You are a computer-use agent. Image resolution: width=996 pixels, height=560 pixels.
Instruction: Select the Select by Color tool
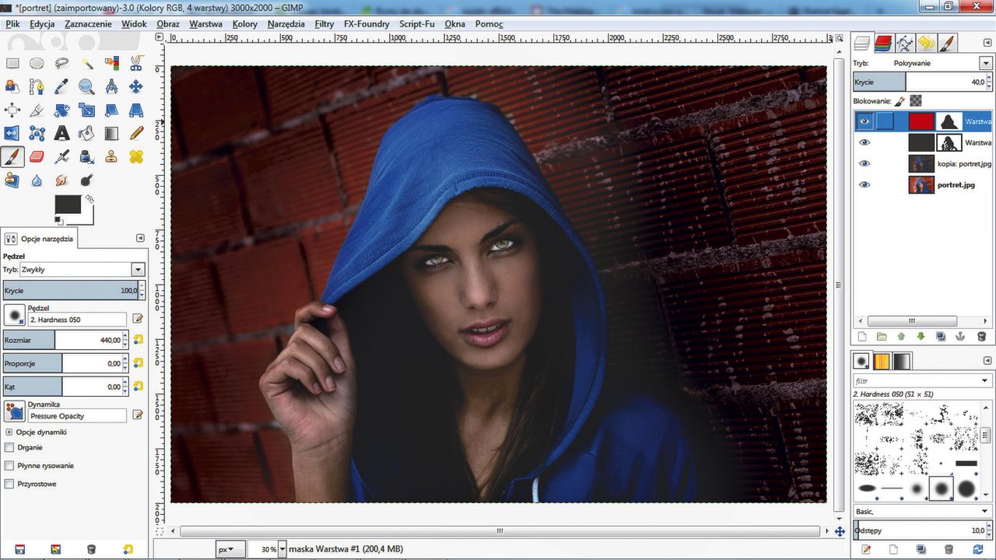[x=111, y=64]
